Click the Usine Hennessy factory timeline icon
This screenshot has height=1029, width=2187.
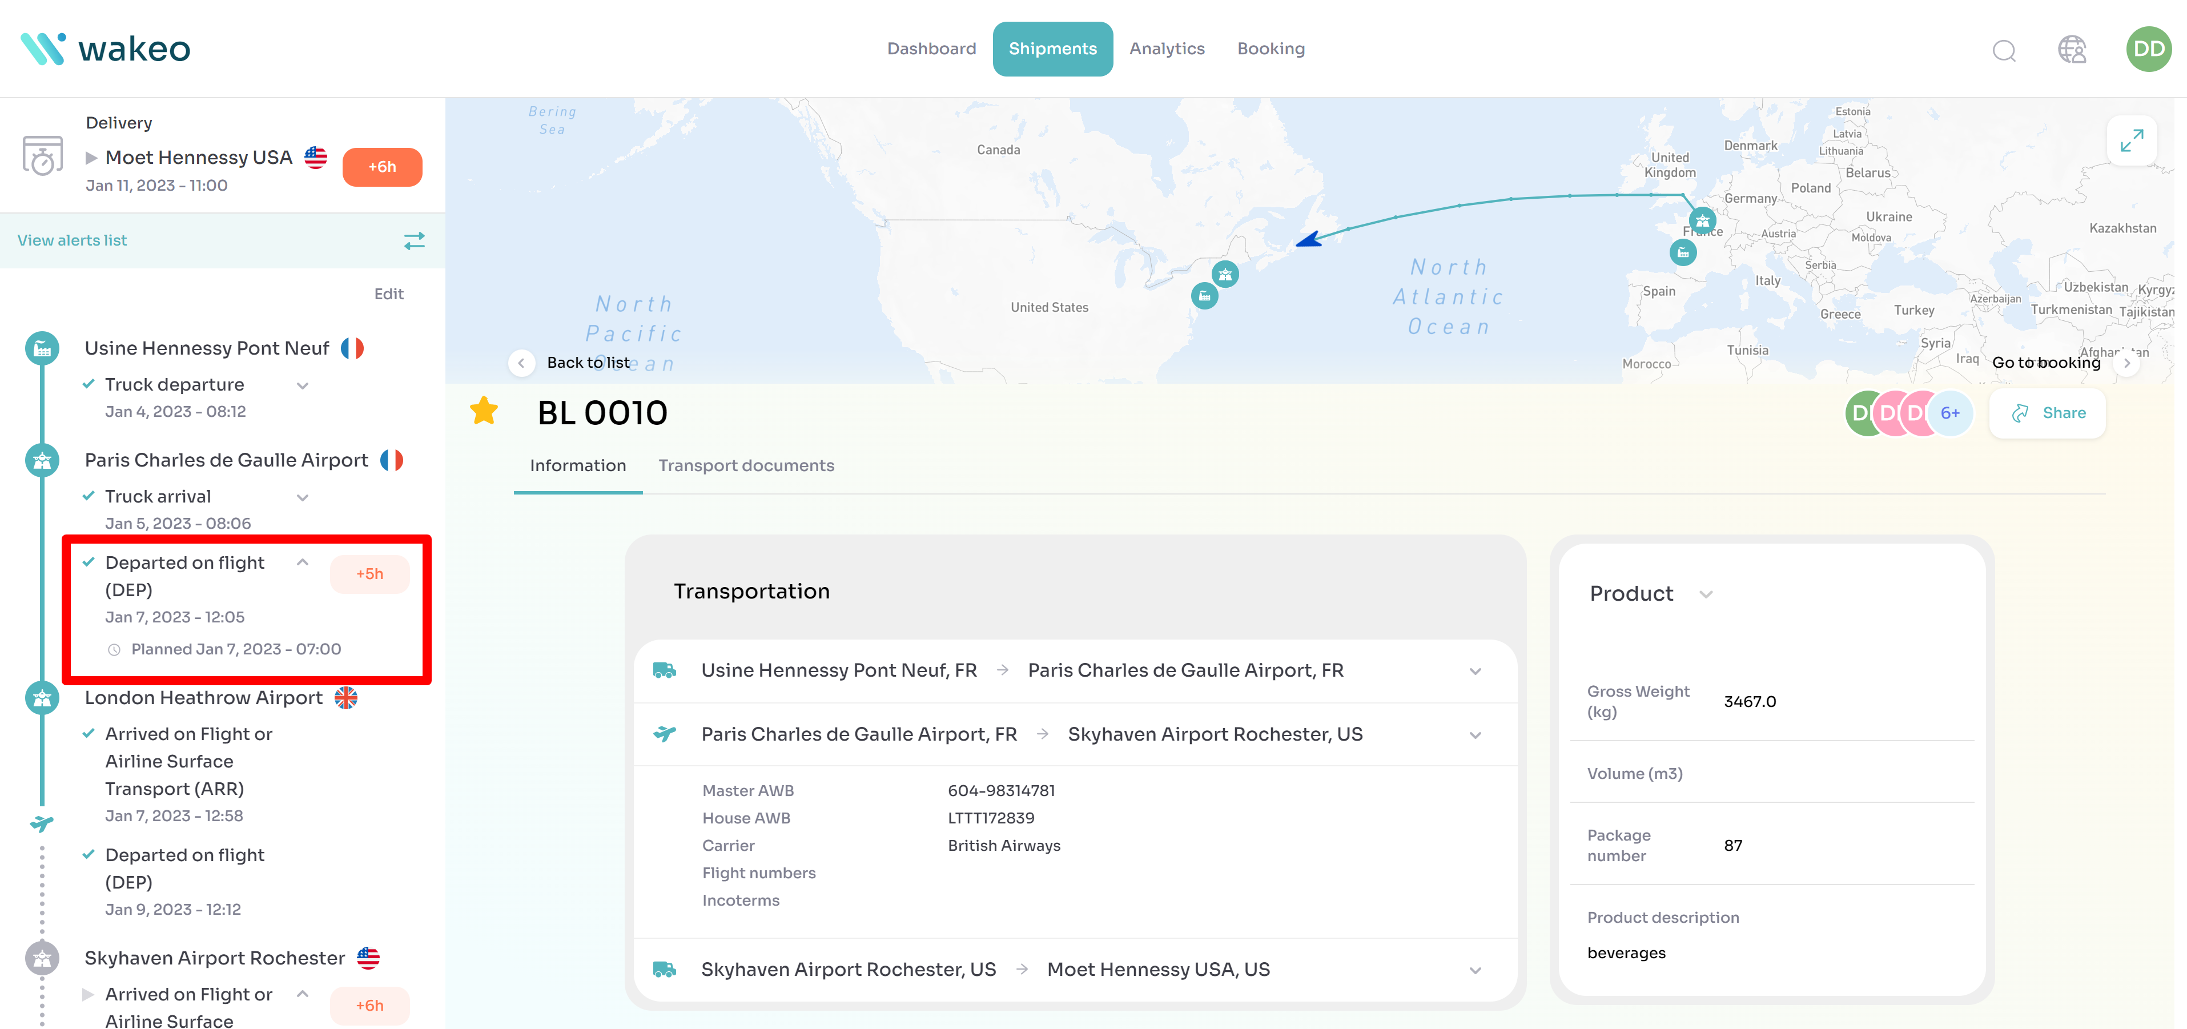click(42, 348)
